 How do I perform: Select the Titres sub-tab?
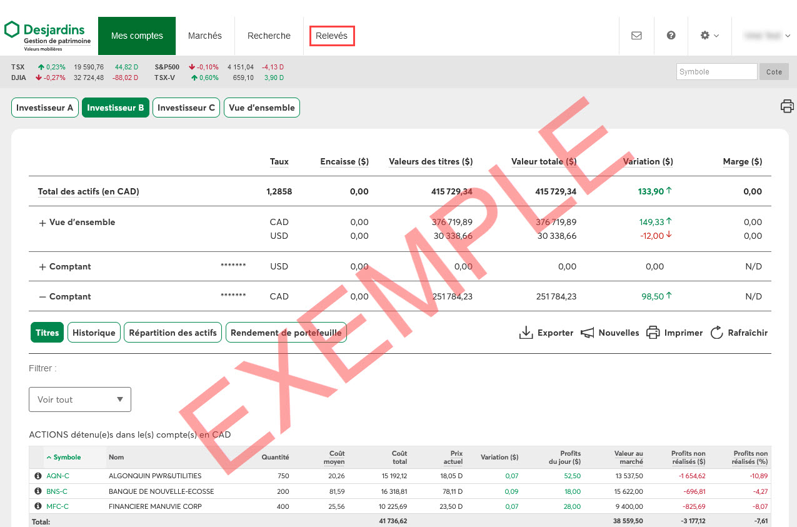pyautogui.click(x=48, y=333)
